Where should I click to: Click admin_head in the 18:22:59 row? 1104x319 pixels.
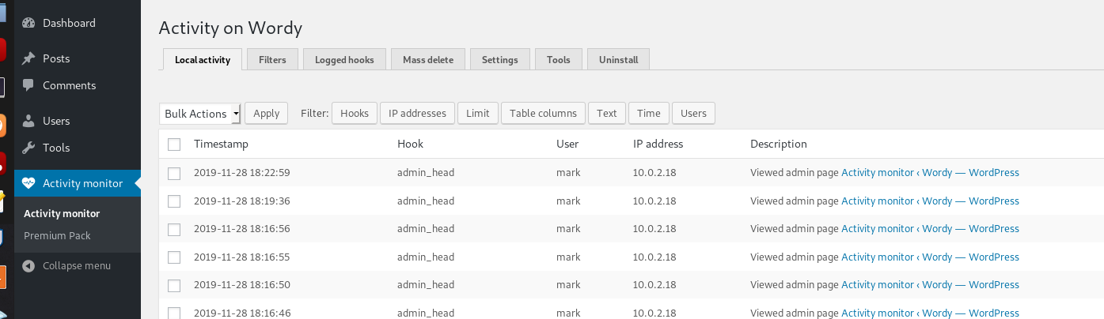click(426, 172)
